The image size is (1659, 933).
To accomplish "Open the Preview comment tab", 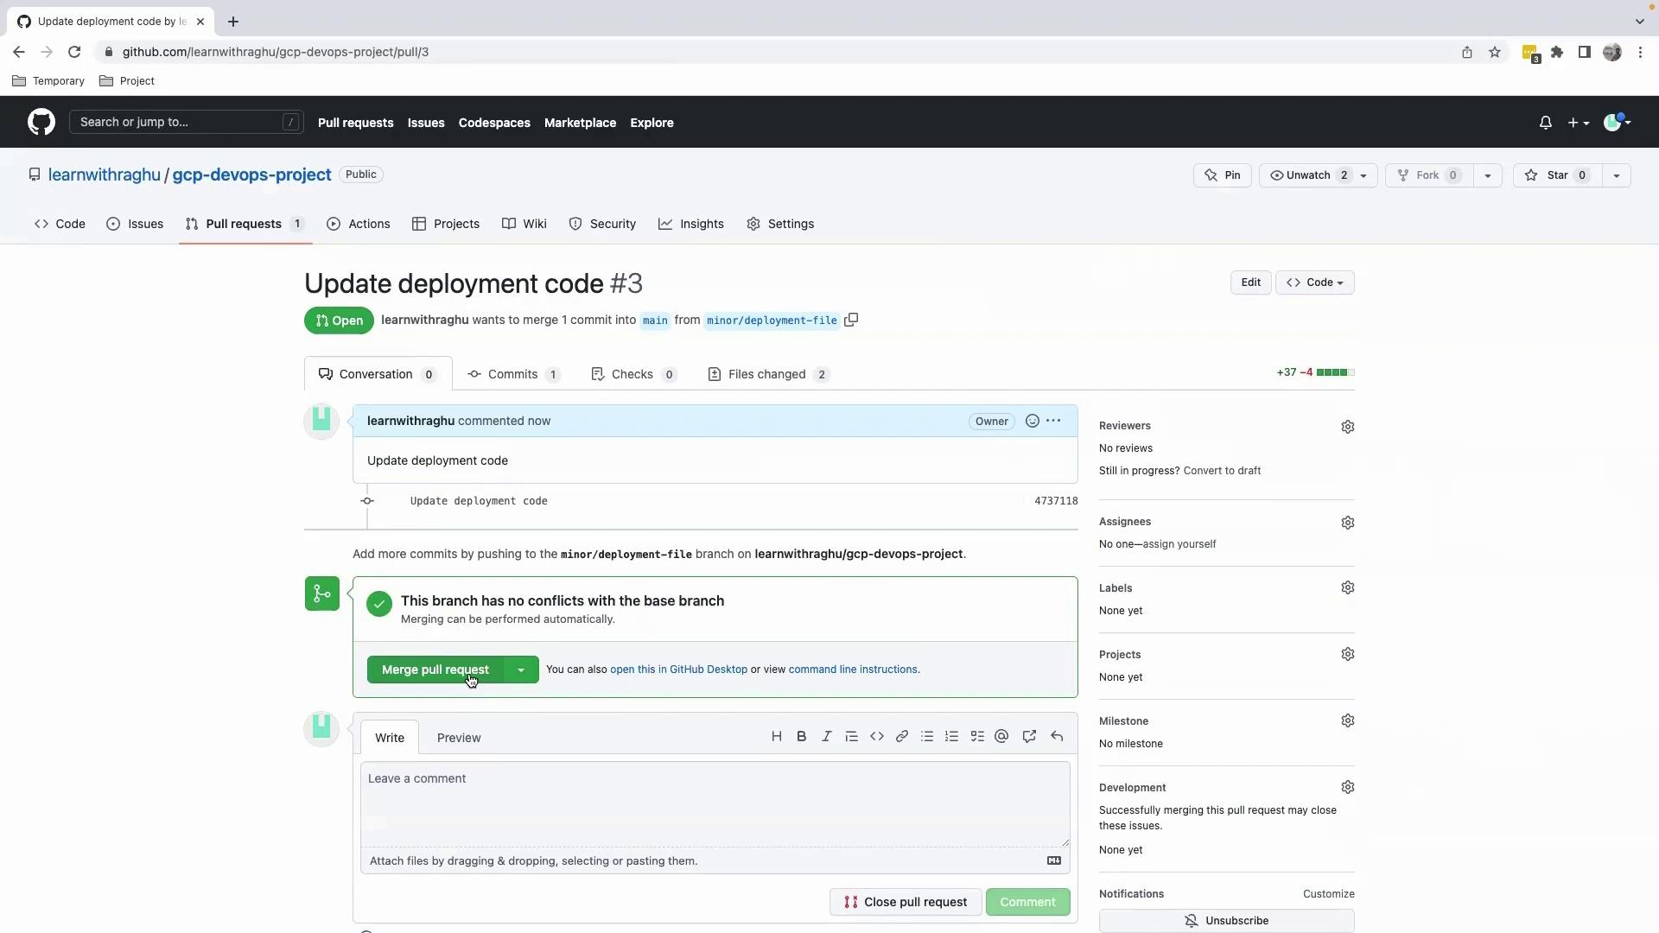I will coord(459,739).
